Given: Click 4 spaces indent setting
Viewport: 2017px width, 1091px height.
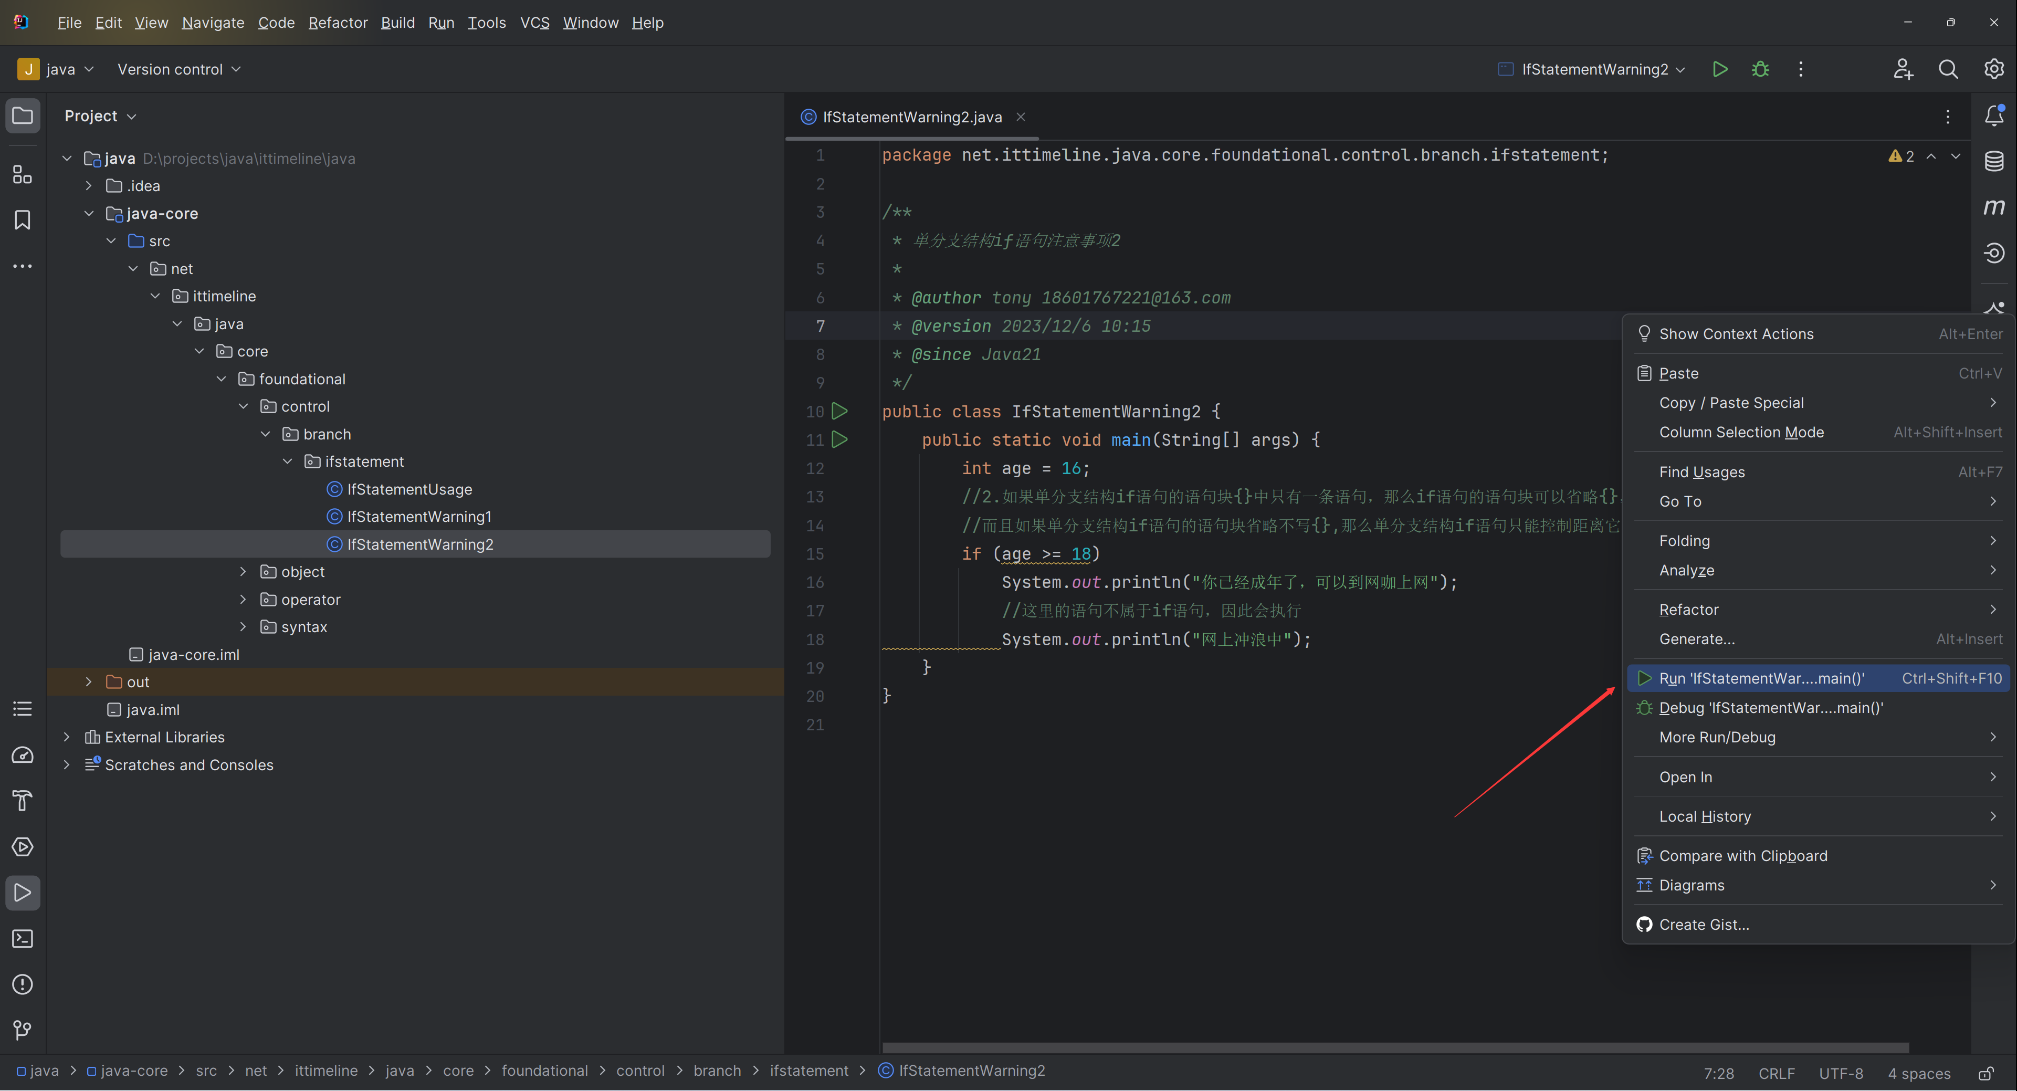Looking at the screenshot, I should tap(1918, 1073).
